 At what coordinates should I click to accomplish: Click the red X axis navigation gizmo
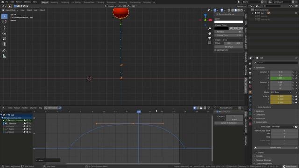[210, 20]
